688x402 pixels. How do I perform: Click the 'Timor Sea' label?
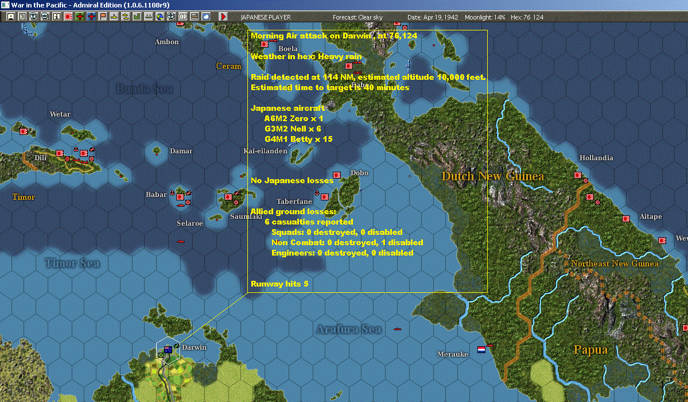73,263
